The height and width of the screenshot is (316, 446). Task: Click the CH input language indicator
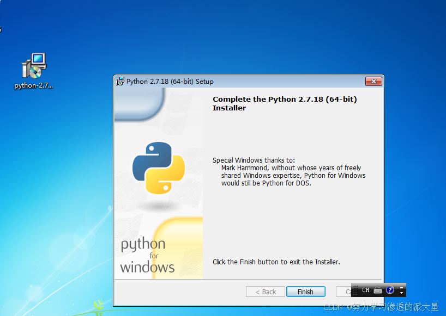coord(365,290)
